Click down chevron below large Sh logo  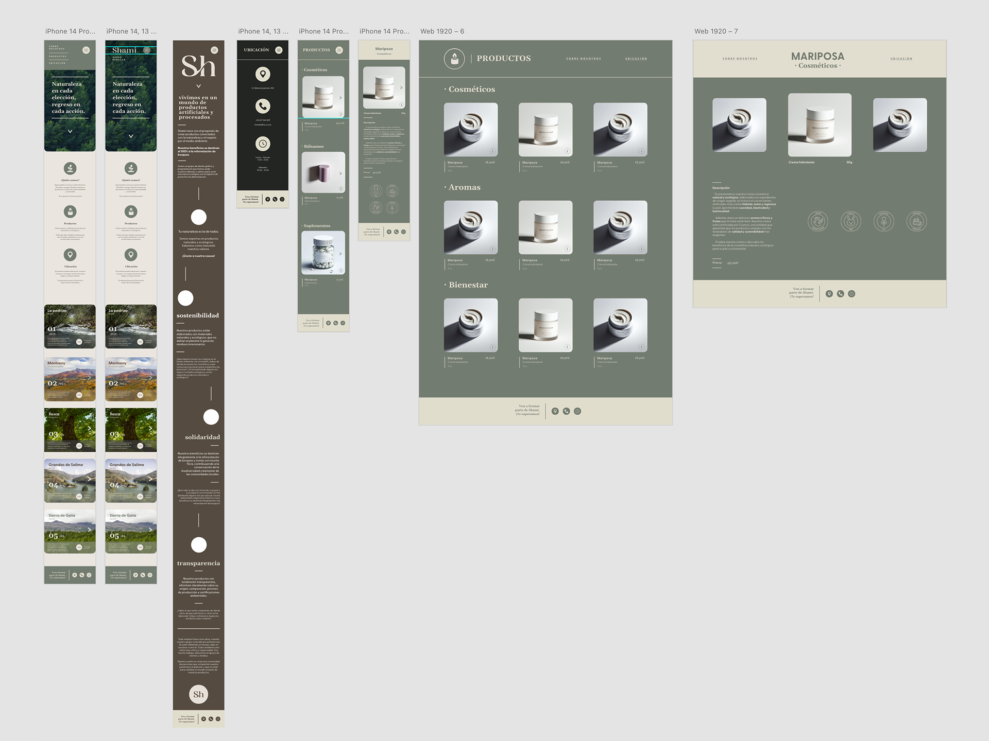click(199, 86)
